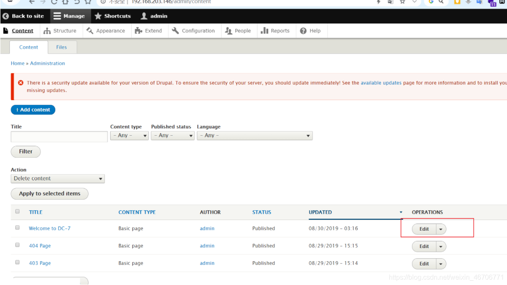
Task: Click Edit for 404 Page
Action: [x=424, y=246]
